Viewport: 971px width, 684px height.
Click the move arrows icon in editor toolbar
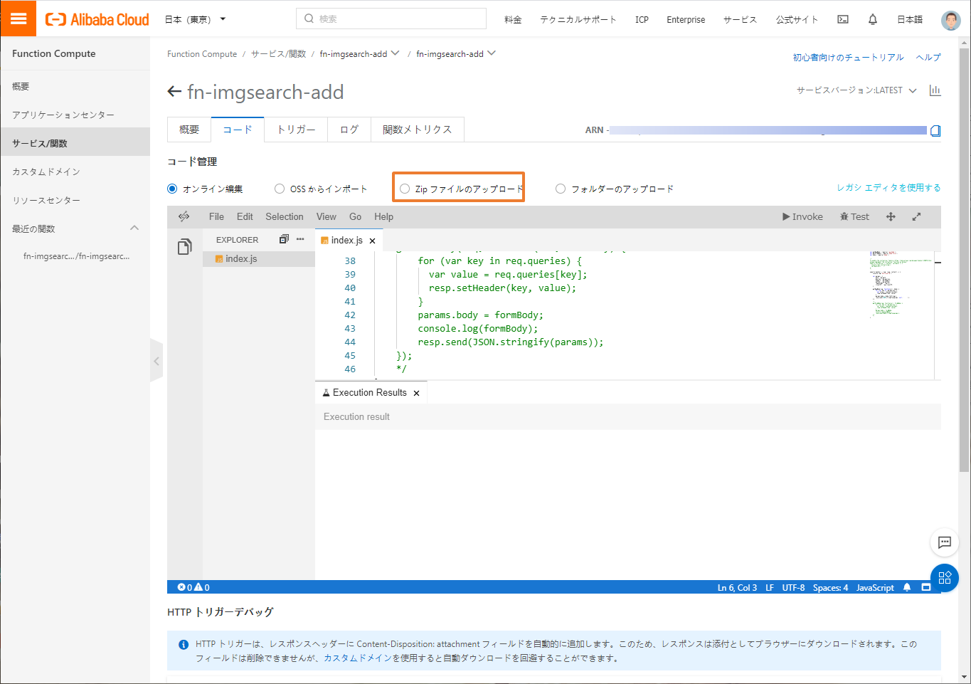891,216
